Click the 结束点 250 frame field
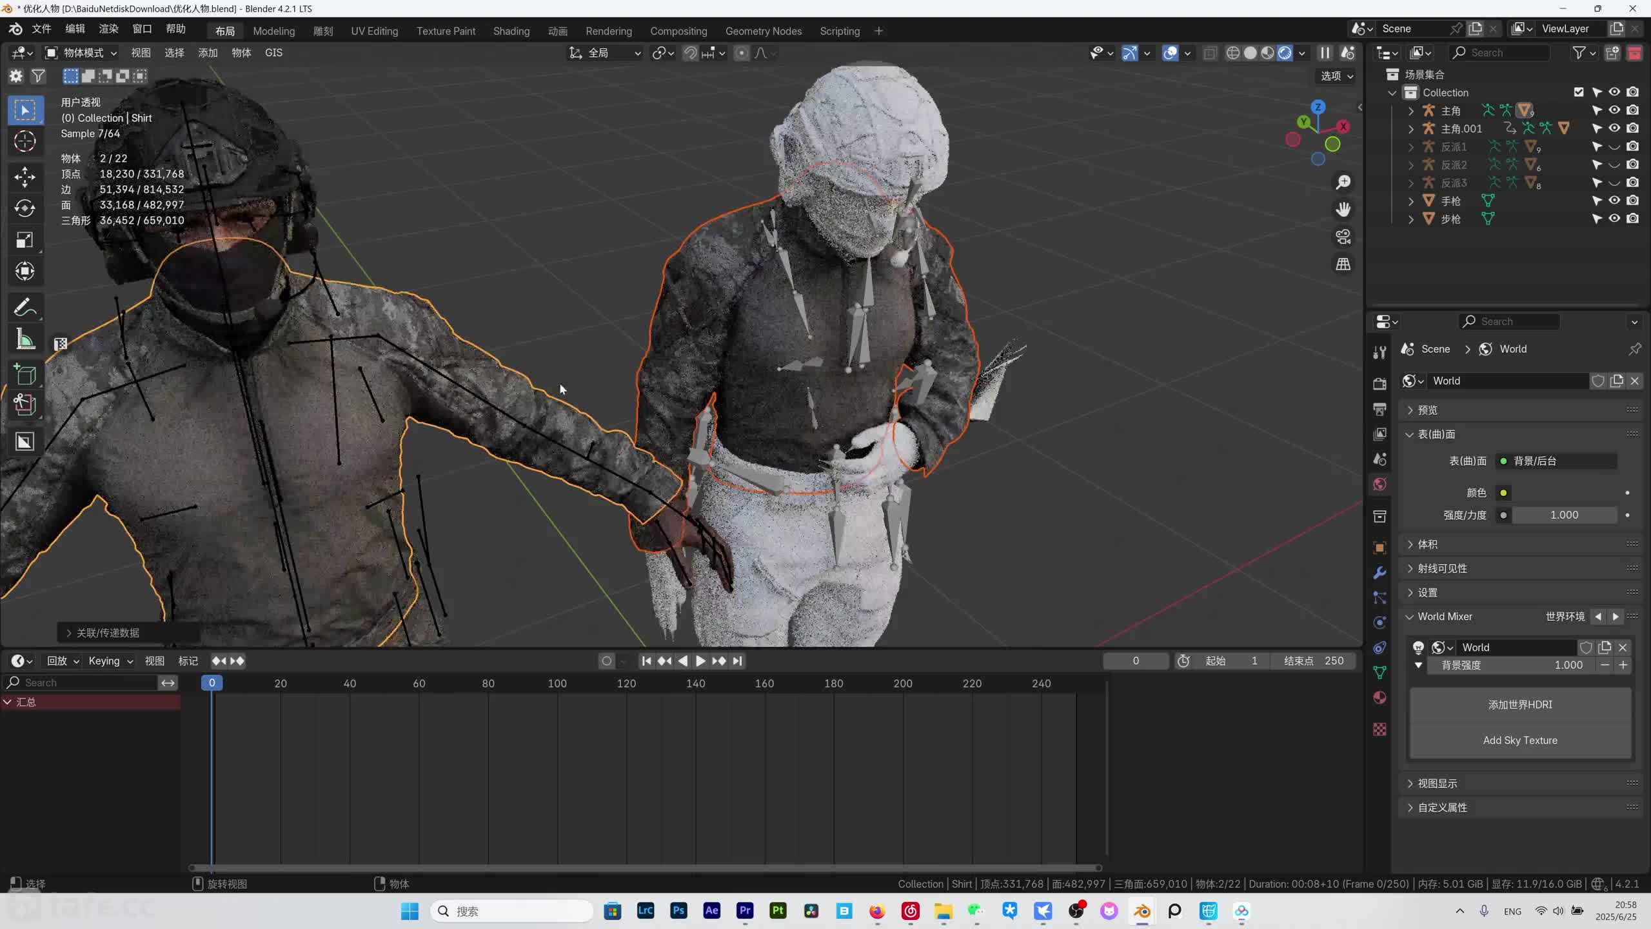The width and height of the screenshot is (1651, 929). click(1313, 661)
